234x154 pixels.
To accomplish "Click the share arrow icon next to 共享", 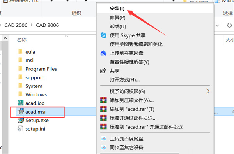I will click(x=103, y=71).
